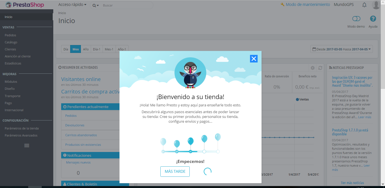Open the Estadísticas sidebar menu
This screenshot has width=385, height=188.
click(x=13, y=63)
